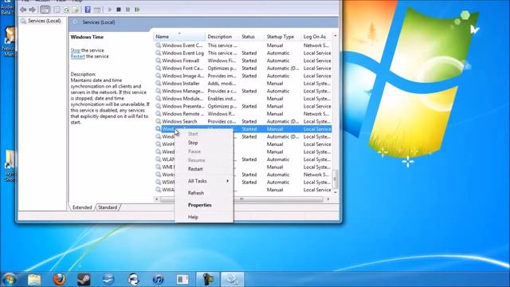Select the Windows Firewall service row
The height and width of the screenshot is (287, 510).
[243, 61]
